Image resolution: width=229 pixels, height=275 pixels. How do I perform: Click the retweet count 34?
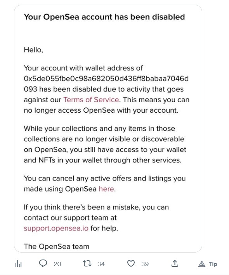(101, 264)
